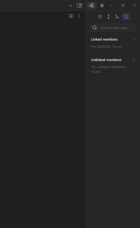This screenshot has width=140, height=228.
Task: Toggle the right sidebar panel
Action: [x=79, y=5]
